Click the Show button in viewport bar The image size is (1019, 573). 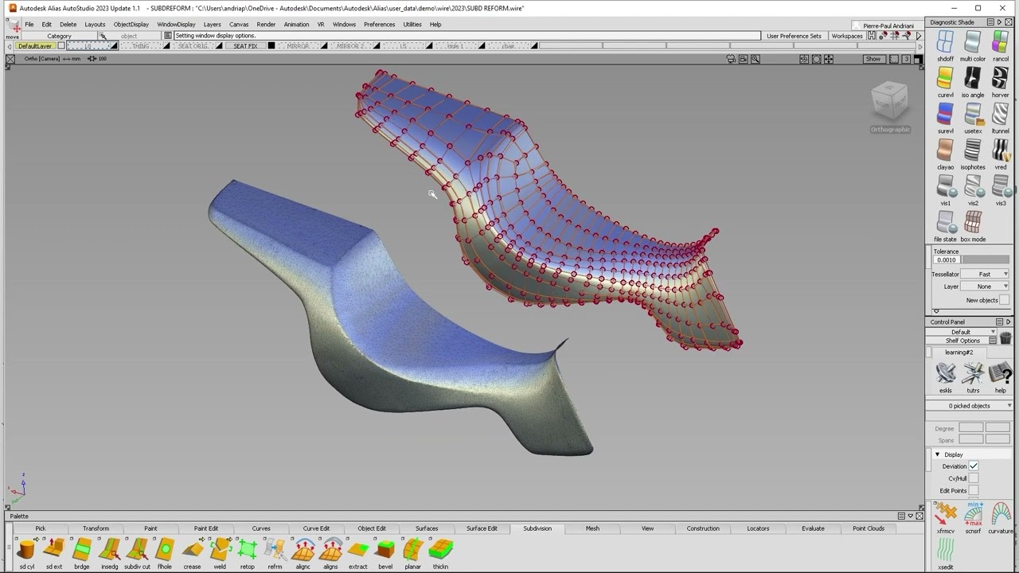873,59
